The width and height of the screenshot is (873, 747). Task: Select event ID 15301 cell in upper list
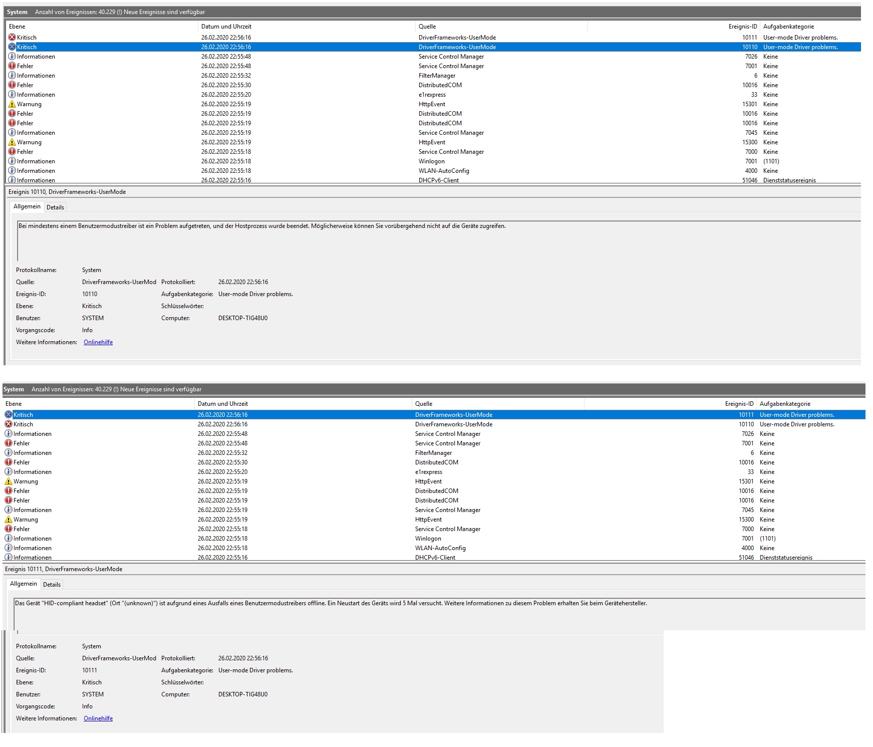pyautogui.click(x=750, y=104)
